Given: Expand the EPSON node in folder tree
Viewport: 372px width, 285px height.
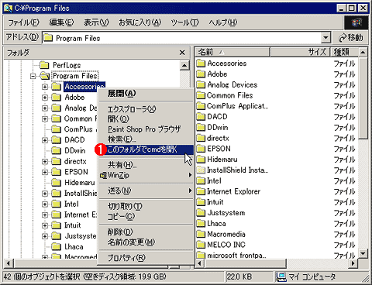Looking at the screenshot, I should tap(45, 172).
